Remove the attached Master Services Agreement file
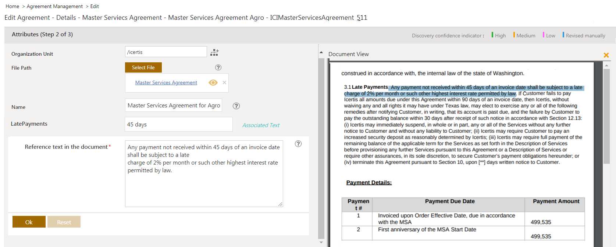This screenshot has height=247, width=616. (224, 82)
